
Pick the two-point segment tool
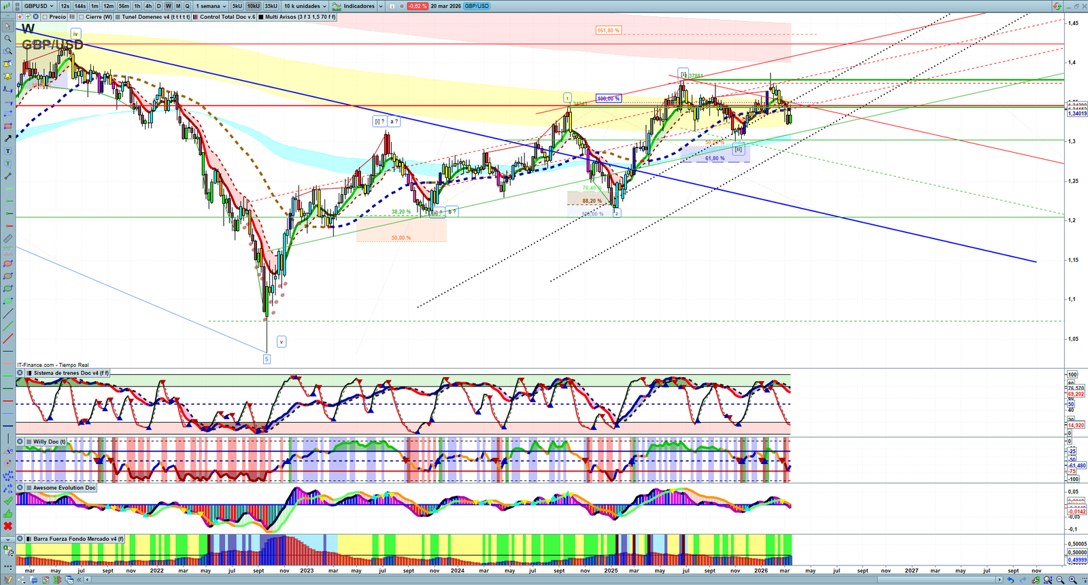tap(7, 177)
